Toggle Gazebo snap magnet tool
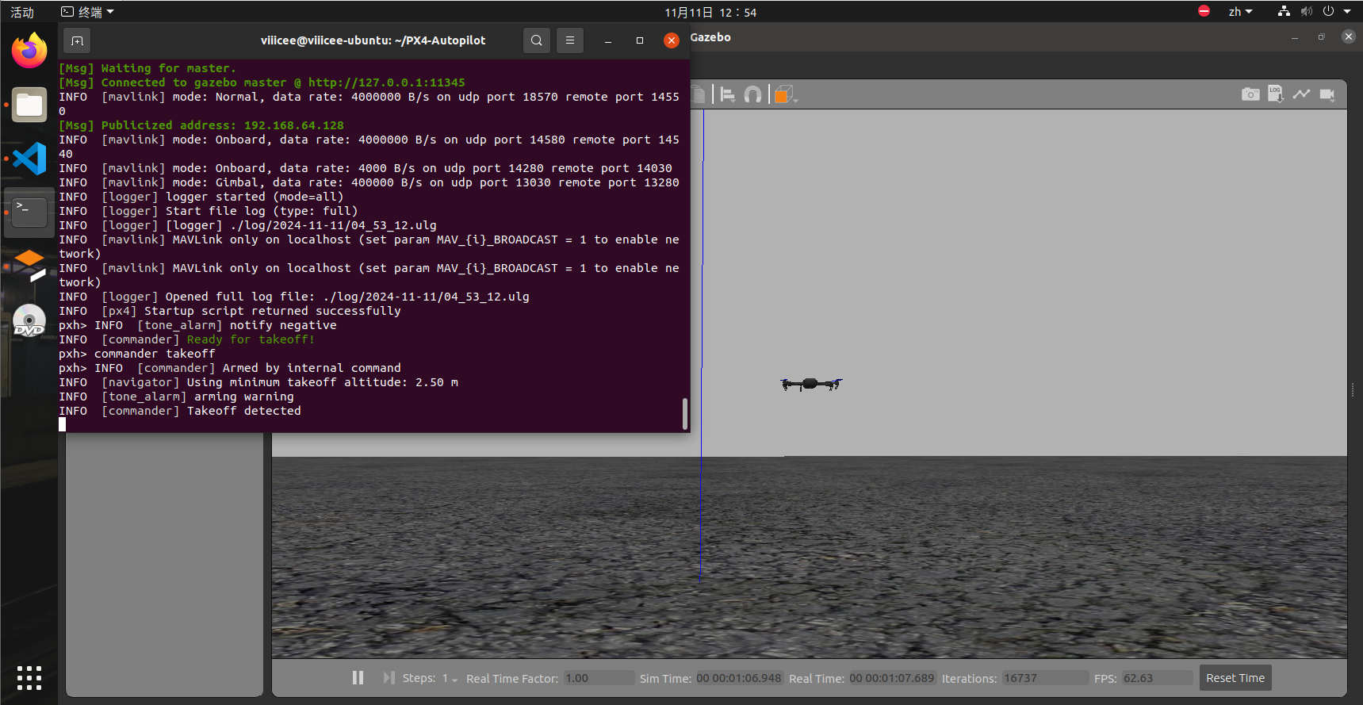 pyautogui.click(x=753, y=95)
